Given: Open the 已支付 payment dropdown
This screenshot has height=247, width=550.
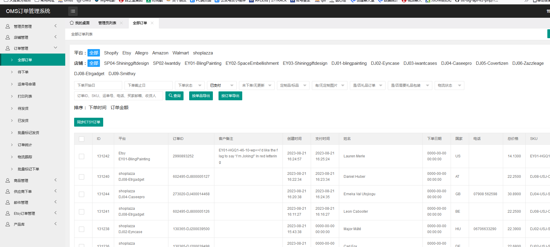Looking at the screenshot, I should click(x=222, y=85).
